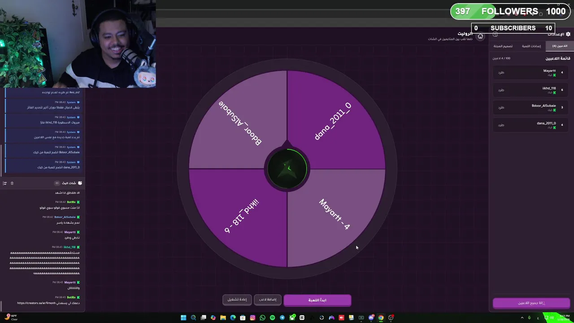This screenshot has height=323, width=574.
Task: Click the weather widget in taskbar
Action: [x=11, y=318]
